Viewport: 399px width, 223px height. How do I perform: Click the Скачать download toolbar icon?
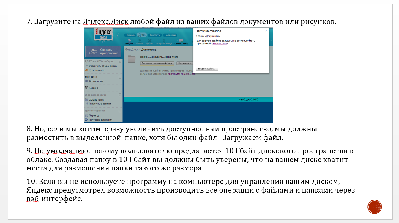pos(140,42)
